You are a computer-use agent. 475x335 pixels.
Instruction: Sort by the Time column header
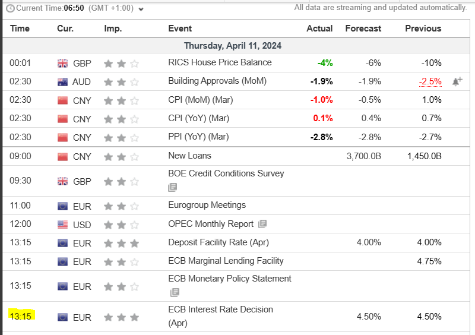click(x=20, y=29)
